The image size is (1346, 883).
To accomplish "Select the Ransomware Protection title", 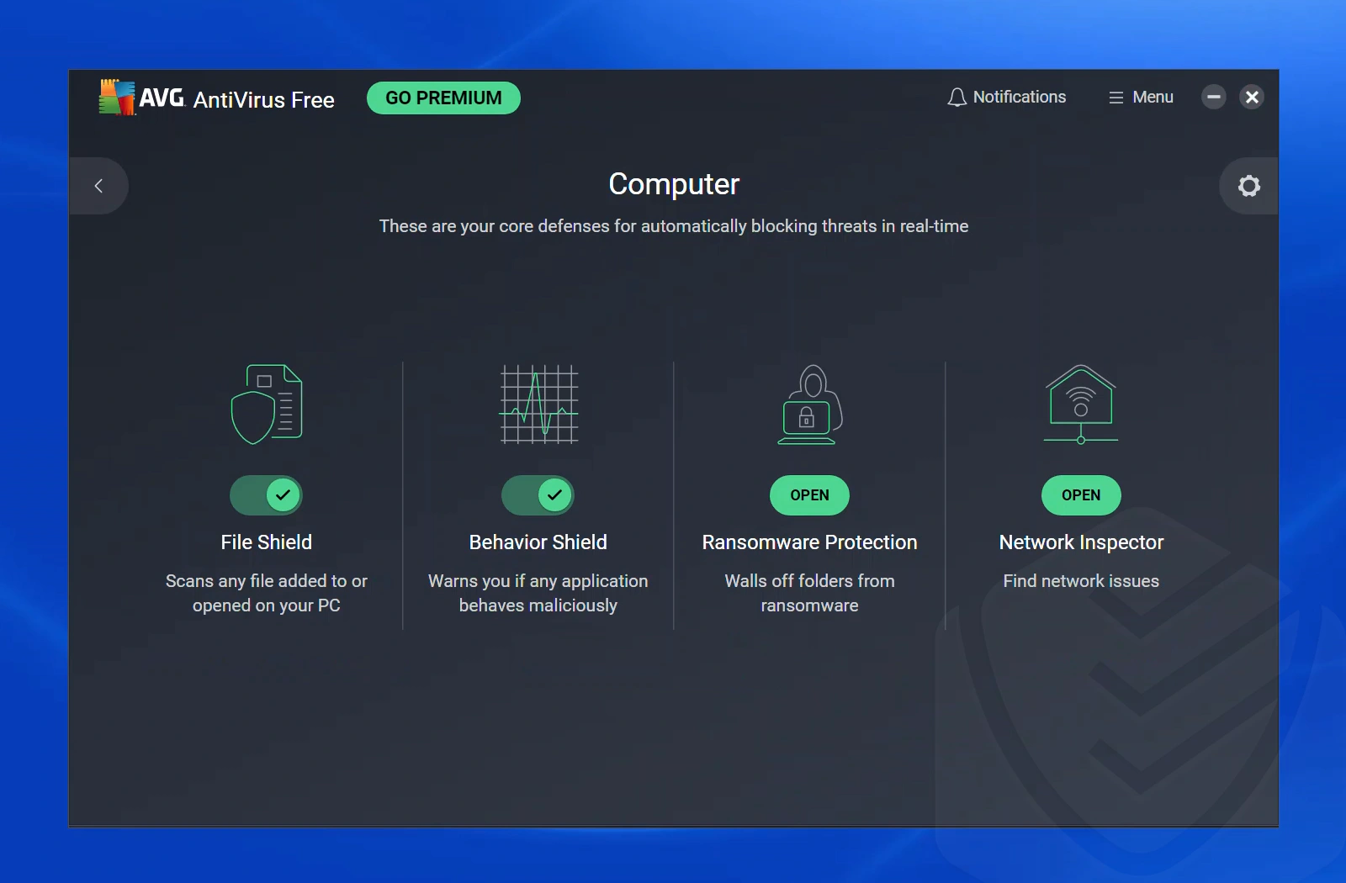I will pos(809,542).
